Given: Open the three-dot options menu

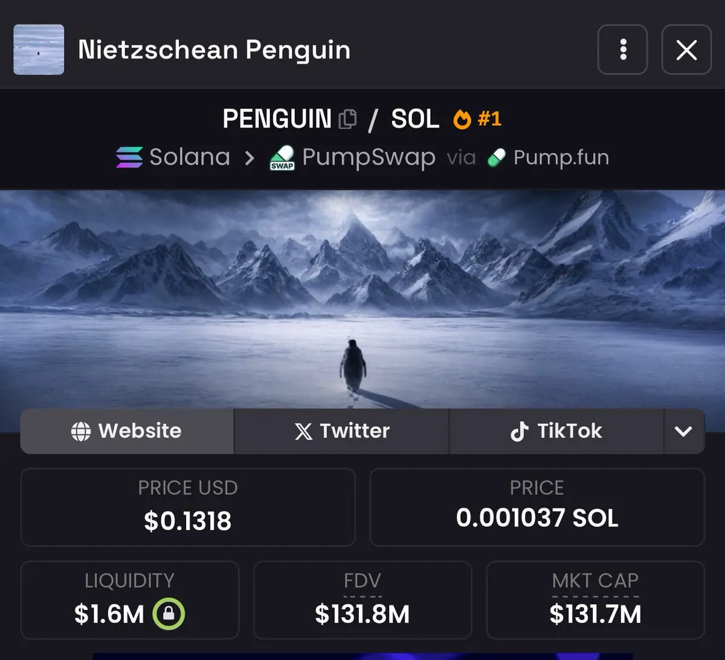Looking at the screenshot, I should [623, 50].
